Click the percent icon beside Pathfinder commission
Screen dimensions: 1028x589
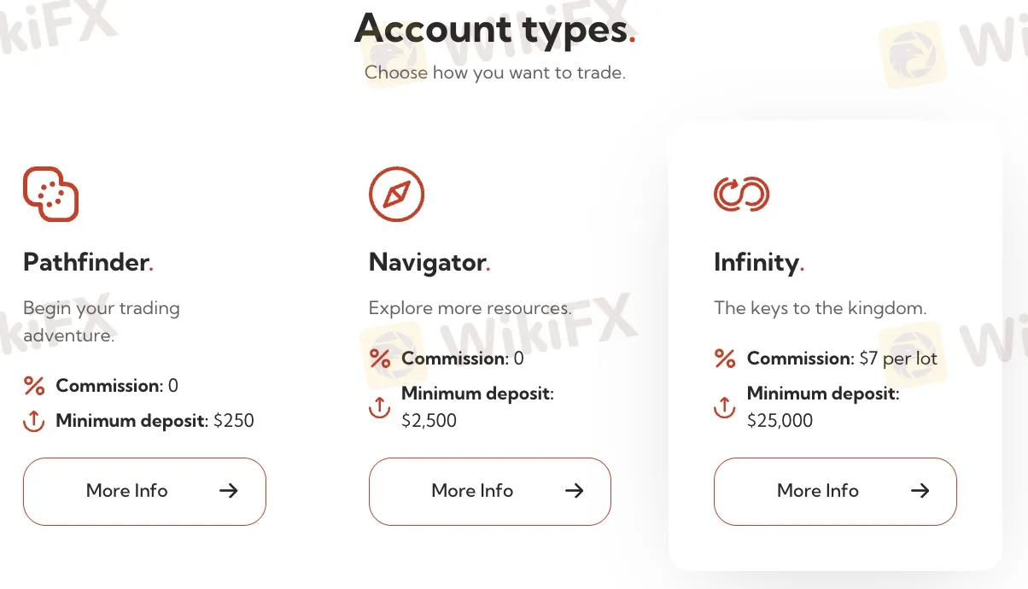point(34,386)
